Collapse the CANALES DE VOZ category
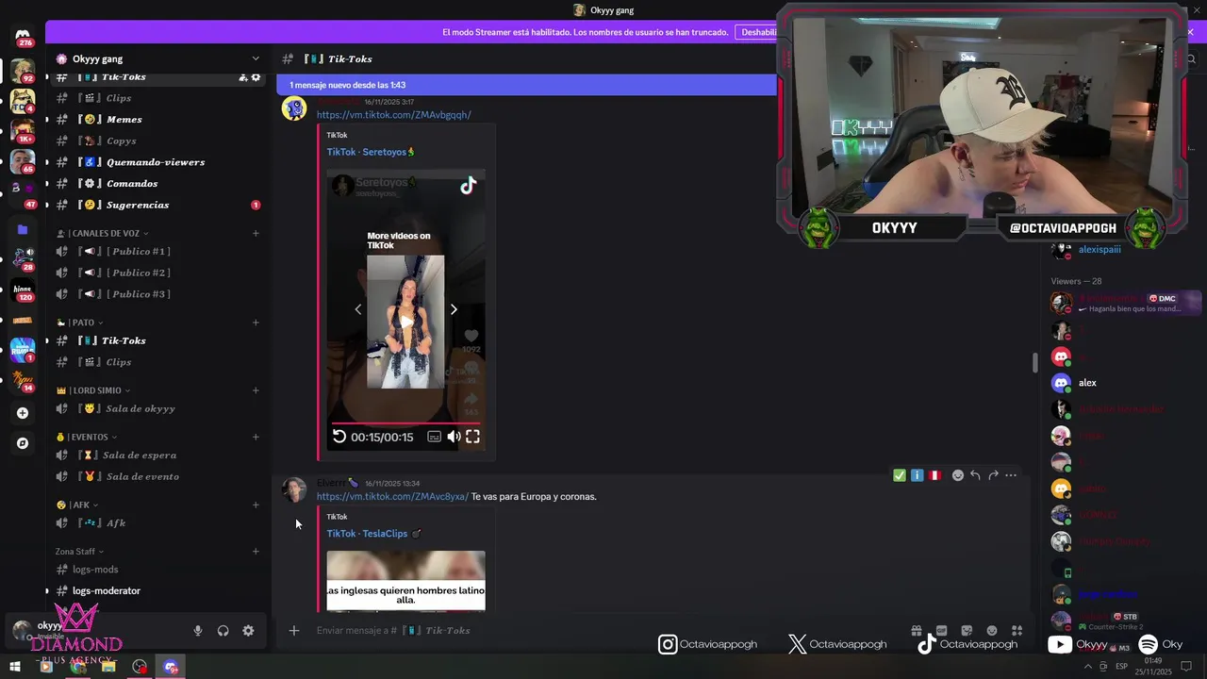1207x679 pixels. point(104,233)
